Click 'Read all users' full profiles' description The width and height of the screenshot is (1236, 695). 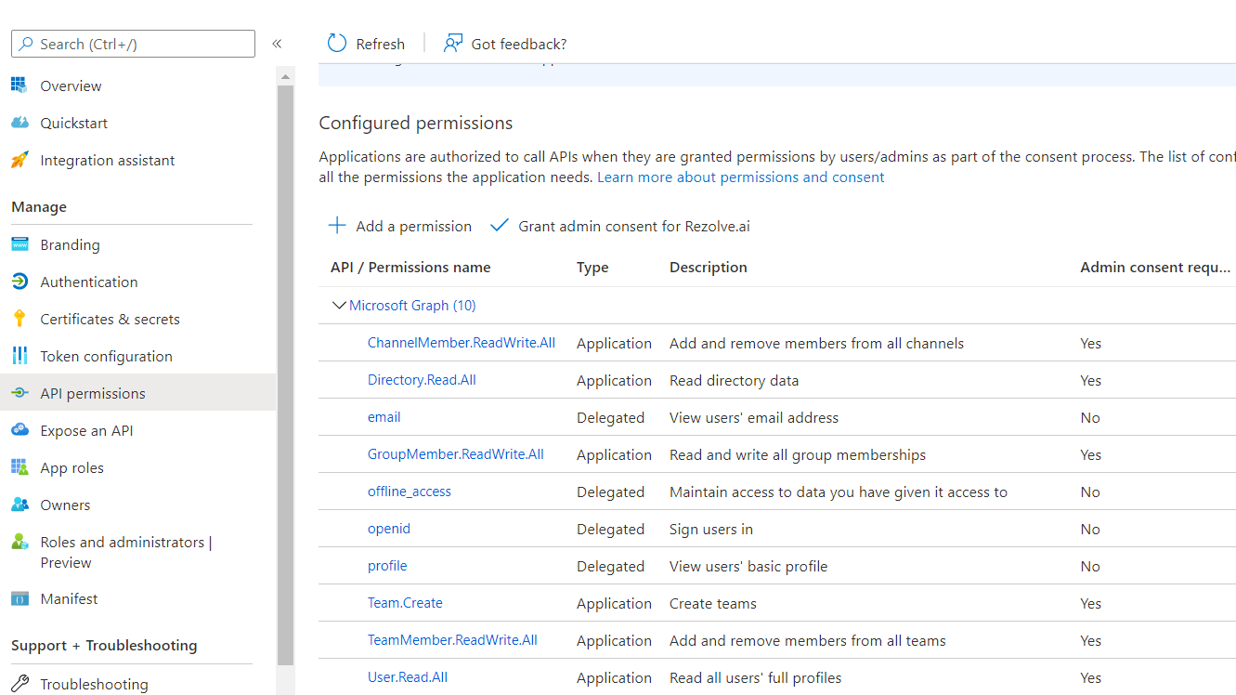pos(755,677)
